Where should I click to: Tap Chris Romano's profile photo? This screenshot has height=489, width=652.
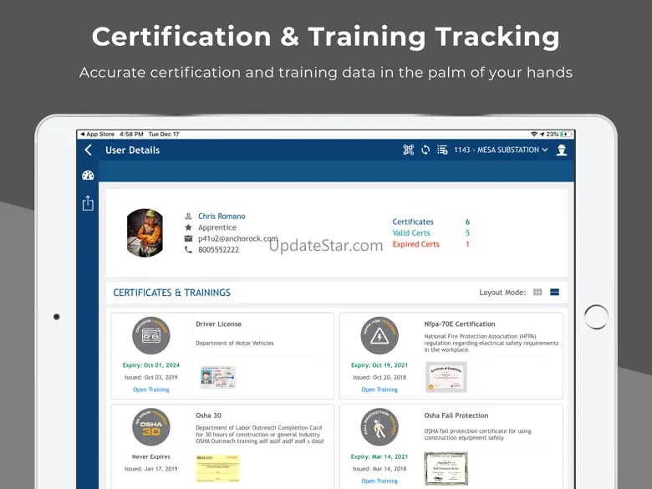(145, 232)
